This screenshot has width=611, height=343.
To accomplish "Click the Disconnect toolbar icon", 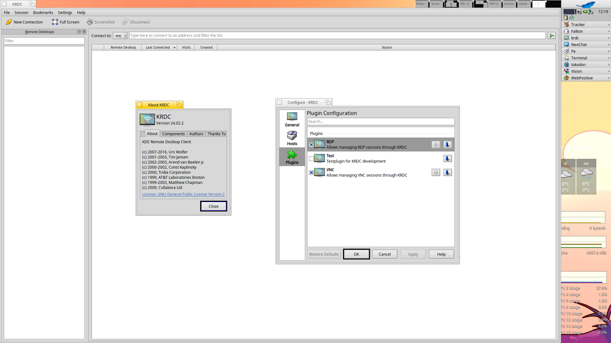I will 125,22.
